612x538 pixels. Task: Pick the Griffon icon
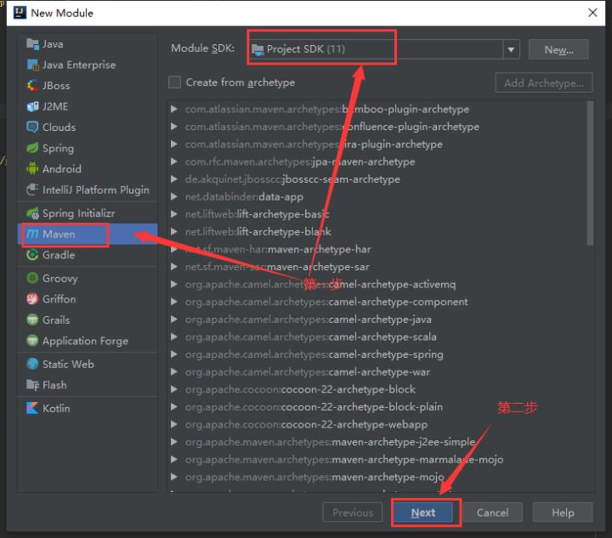pyautogui.click(x=32, y=299)
